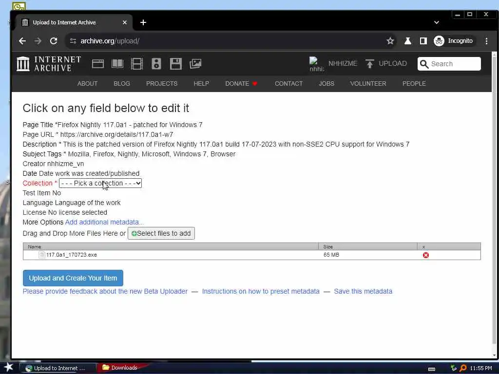This screenshot has width=499, height=374.
Task: Open the Web (Wayback) media icon
Action: pos(97,64)
